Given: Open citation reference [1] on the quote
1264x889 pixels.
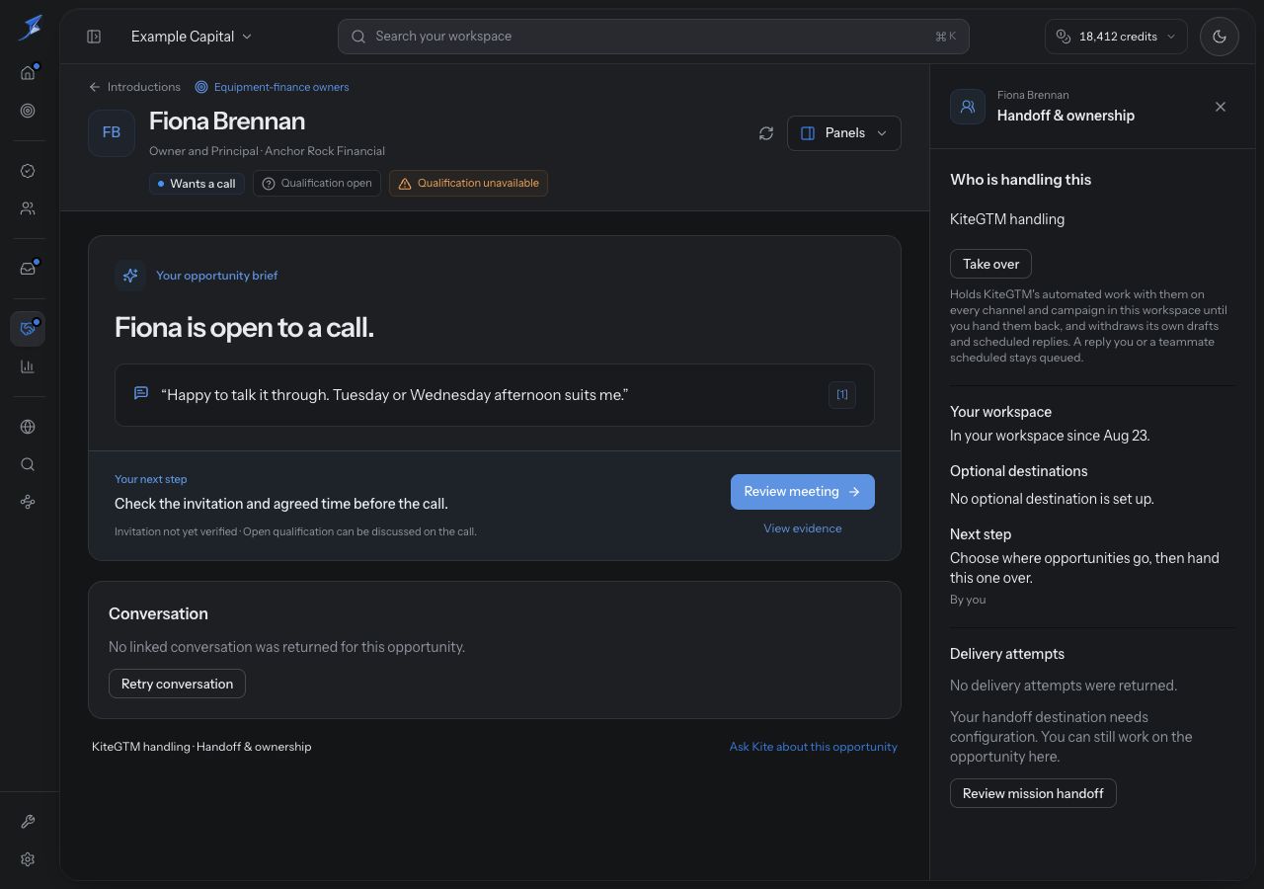Looking at the screenshot, I should [x=842, y=394].
